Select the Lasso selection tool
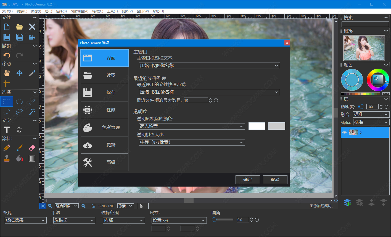The height and width of the screenshot is (237, 391). point(19,112)
